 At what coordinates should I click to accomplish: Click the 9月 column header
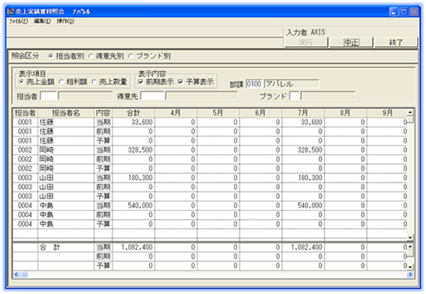pos(387,113)
